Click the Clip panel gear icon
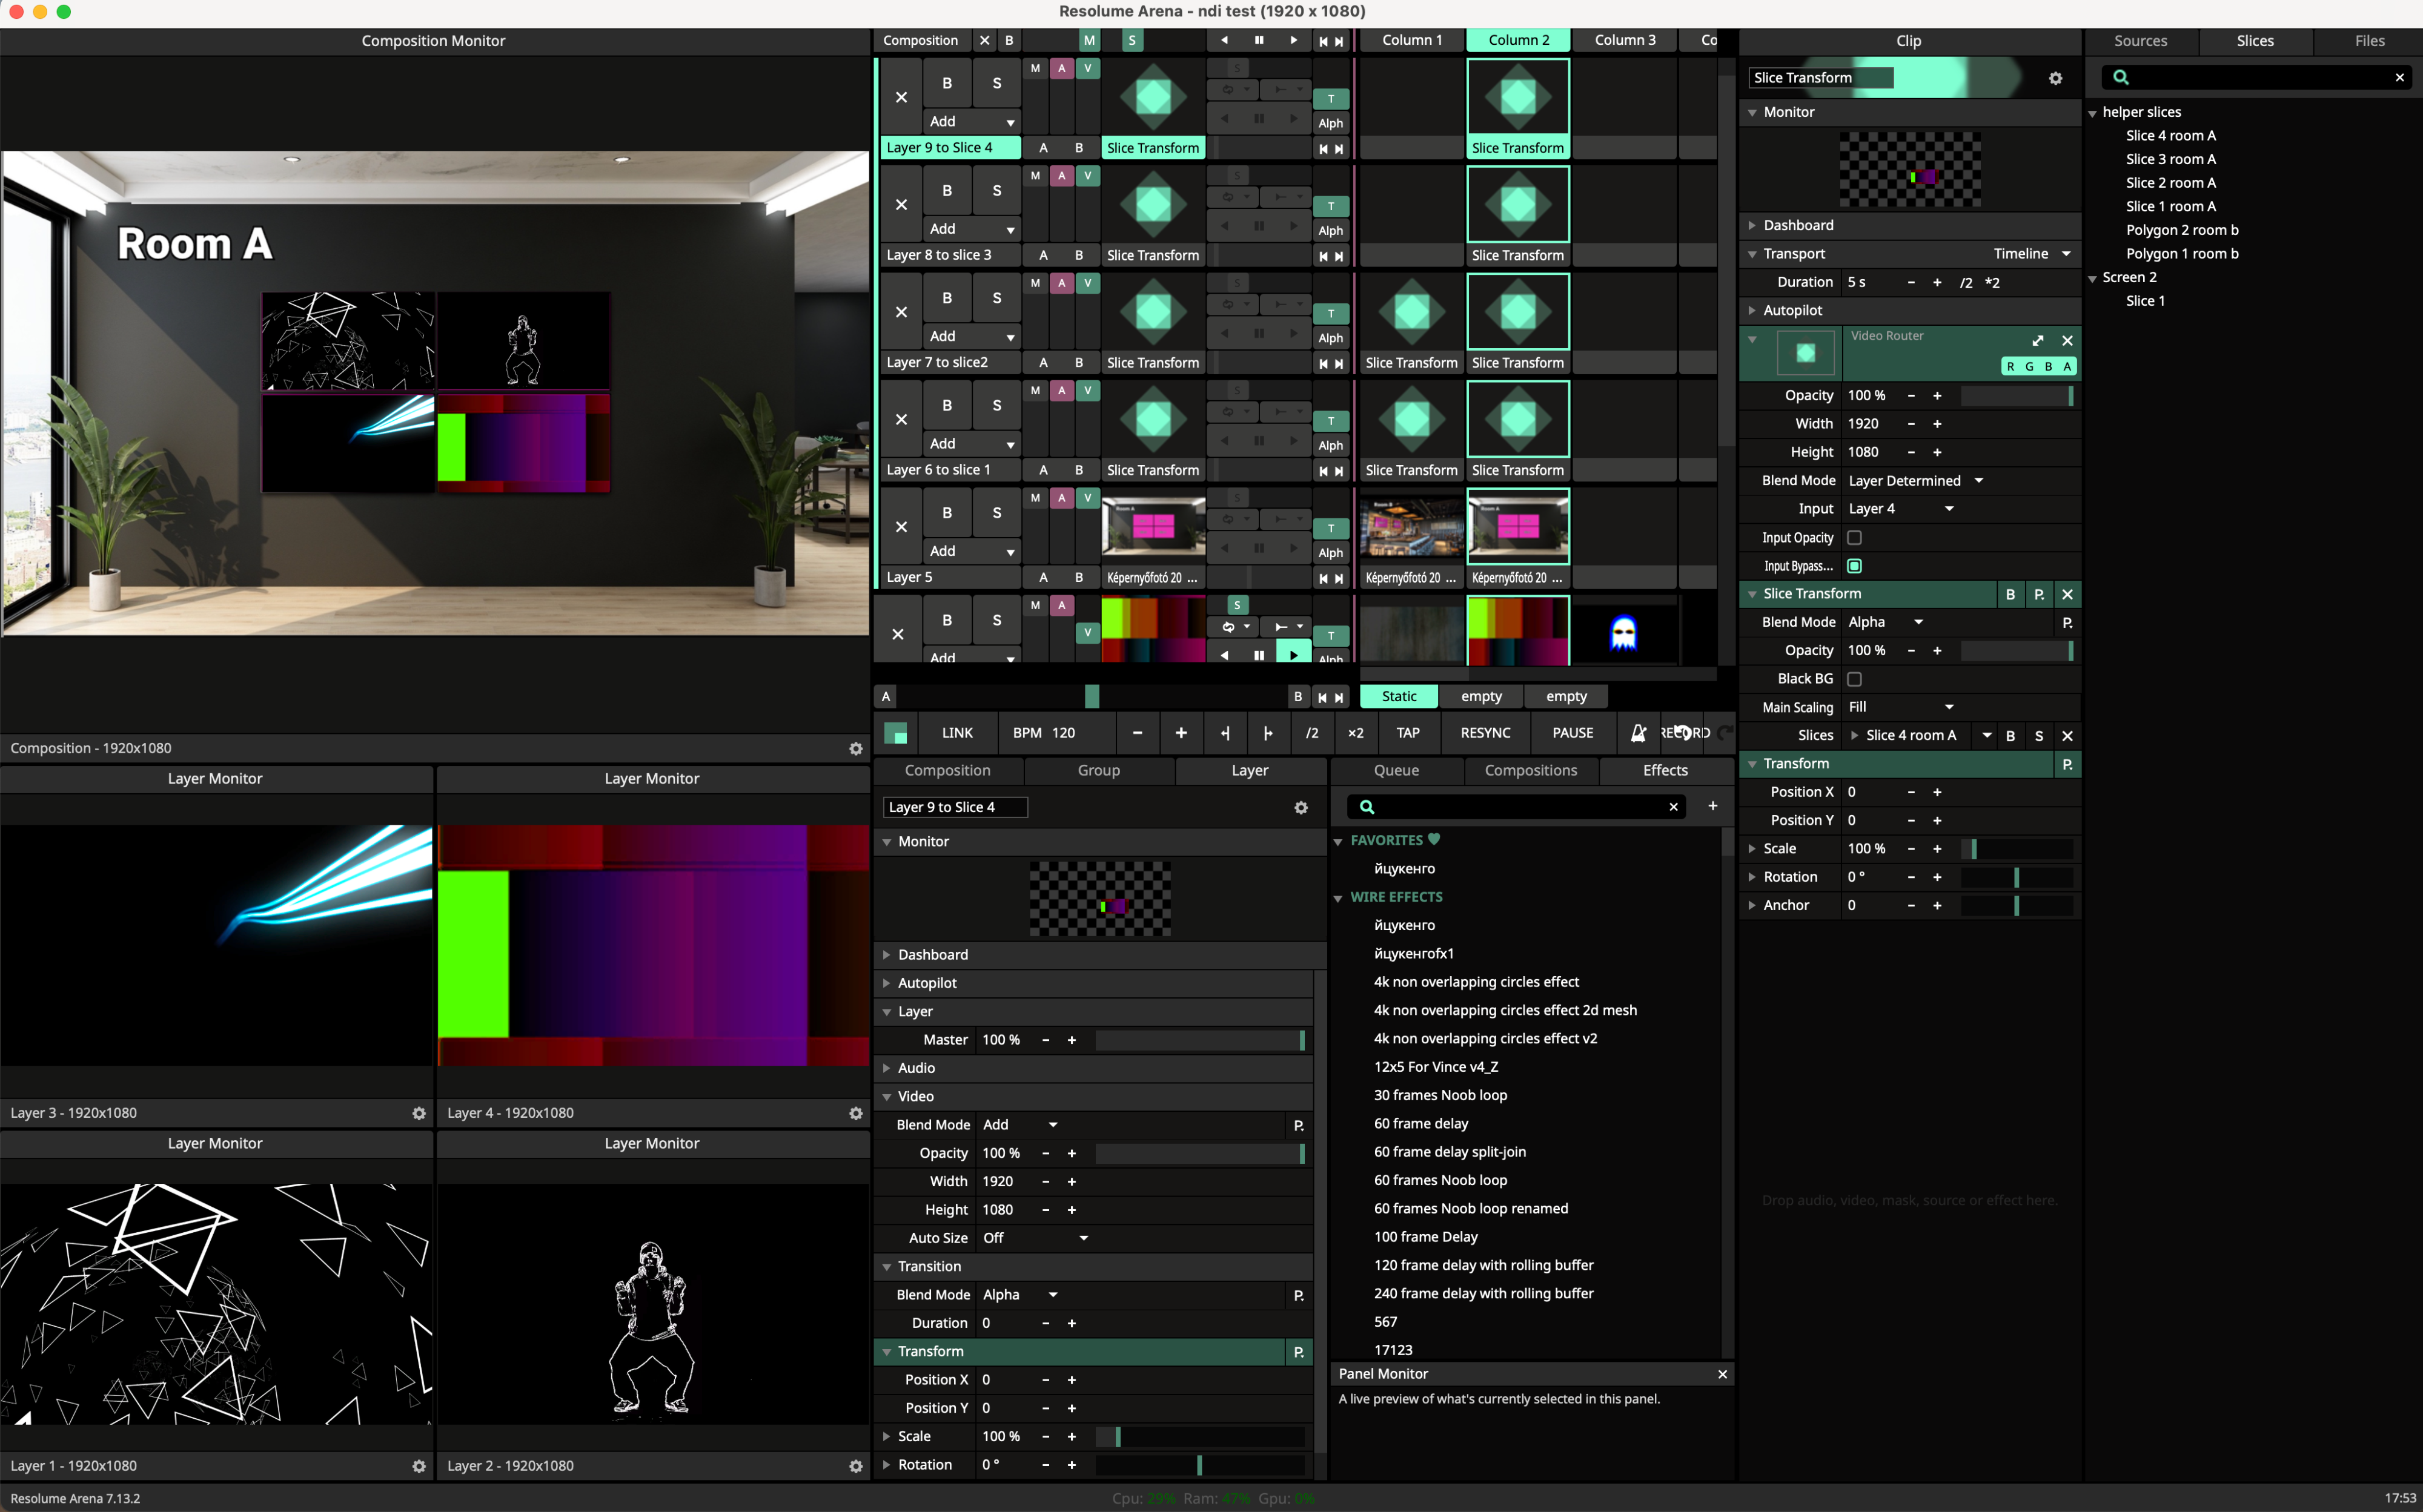The image size is (2423, 1512). click(x=2055, y=78)
